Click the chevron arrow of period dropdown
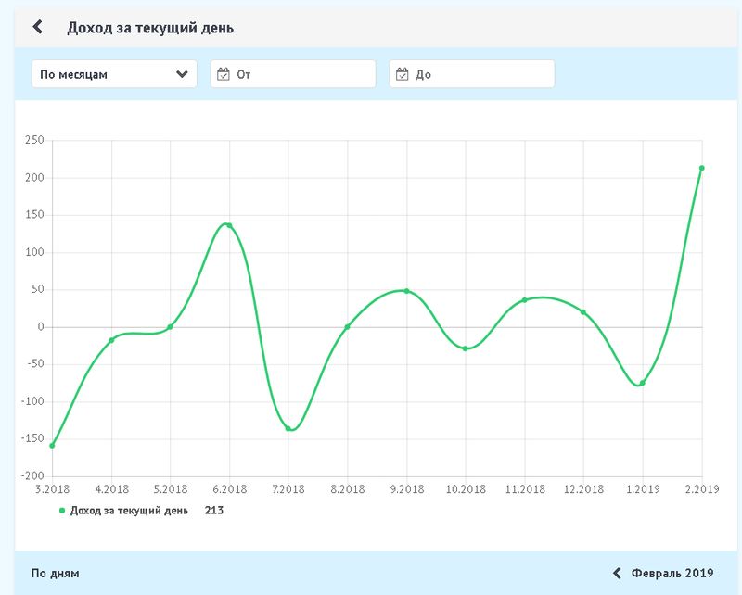This screenshot has width=742, height=595. pyautogui.click(x=182, y=74)
